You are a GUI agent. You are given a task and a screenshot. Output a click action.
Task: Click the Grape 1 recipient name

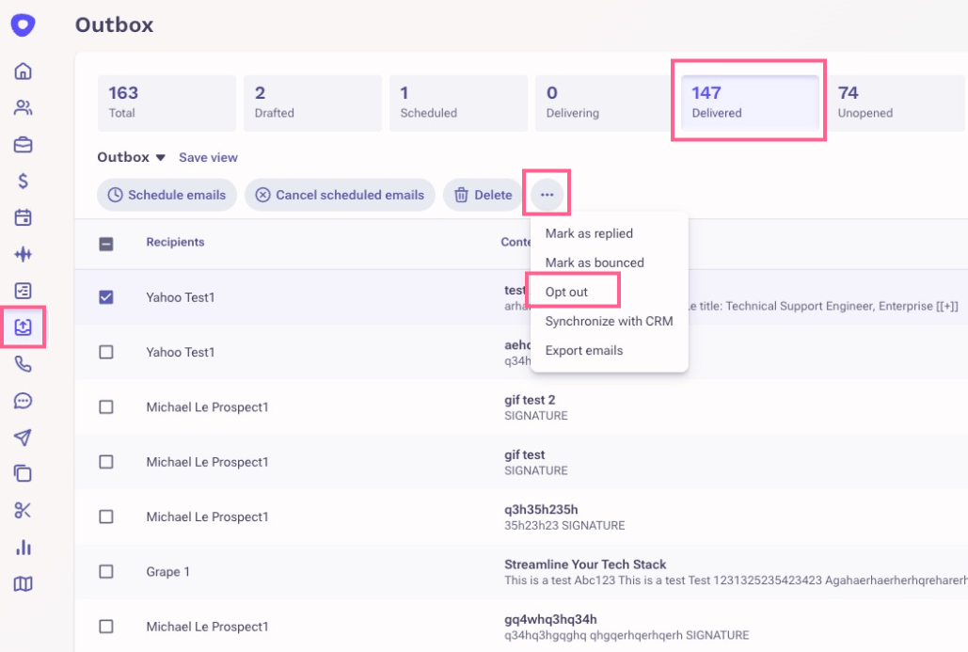tap(167, 572)
